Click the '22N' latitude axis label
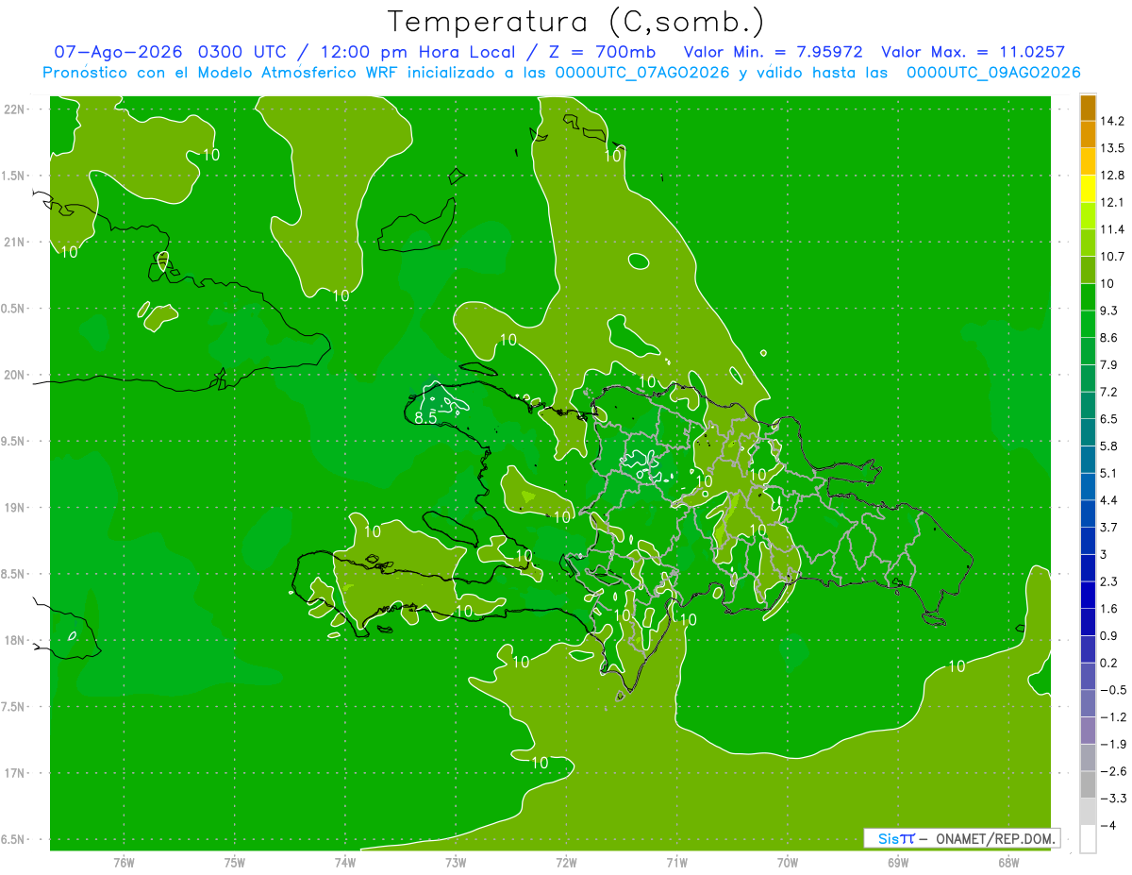Screen dimensions: 1132x875 tap(15, 109)
